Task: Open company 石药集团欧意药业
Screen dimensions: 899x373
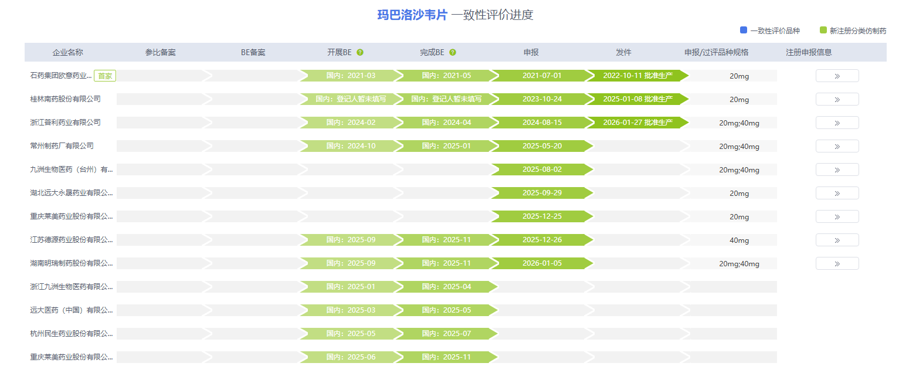Action: click(61, 76)
